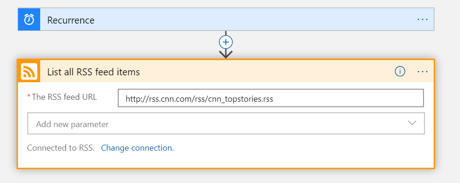Collapse the List all RSS feed items title

tap(93, 72)
